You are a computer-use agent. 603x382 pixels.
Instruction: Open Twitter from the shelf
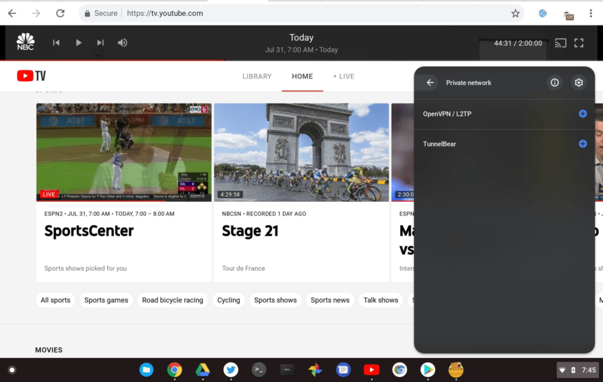click(231, 370)
